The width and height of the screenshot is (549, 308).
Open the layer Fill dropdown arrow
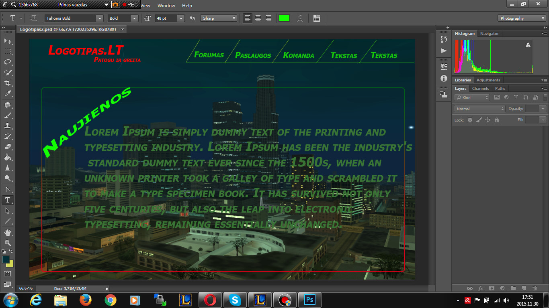[x=543, y=120]
